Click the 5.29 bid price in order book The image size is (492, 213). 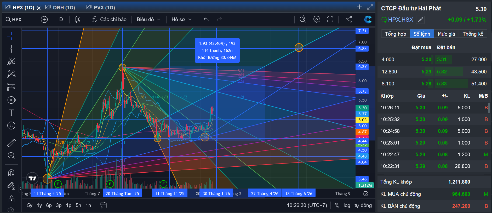(426, 72)
